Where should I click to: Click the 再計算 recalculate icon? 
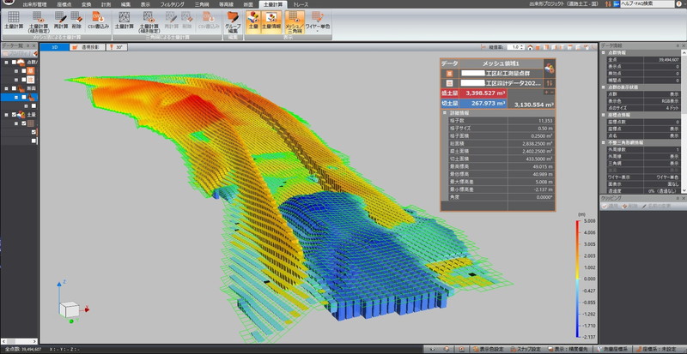(61, 18)
